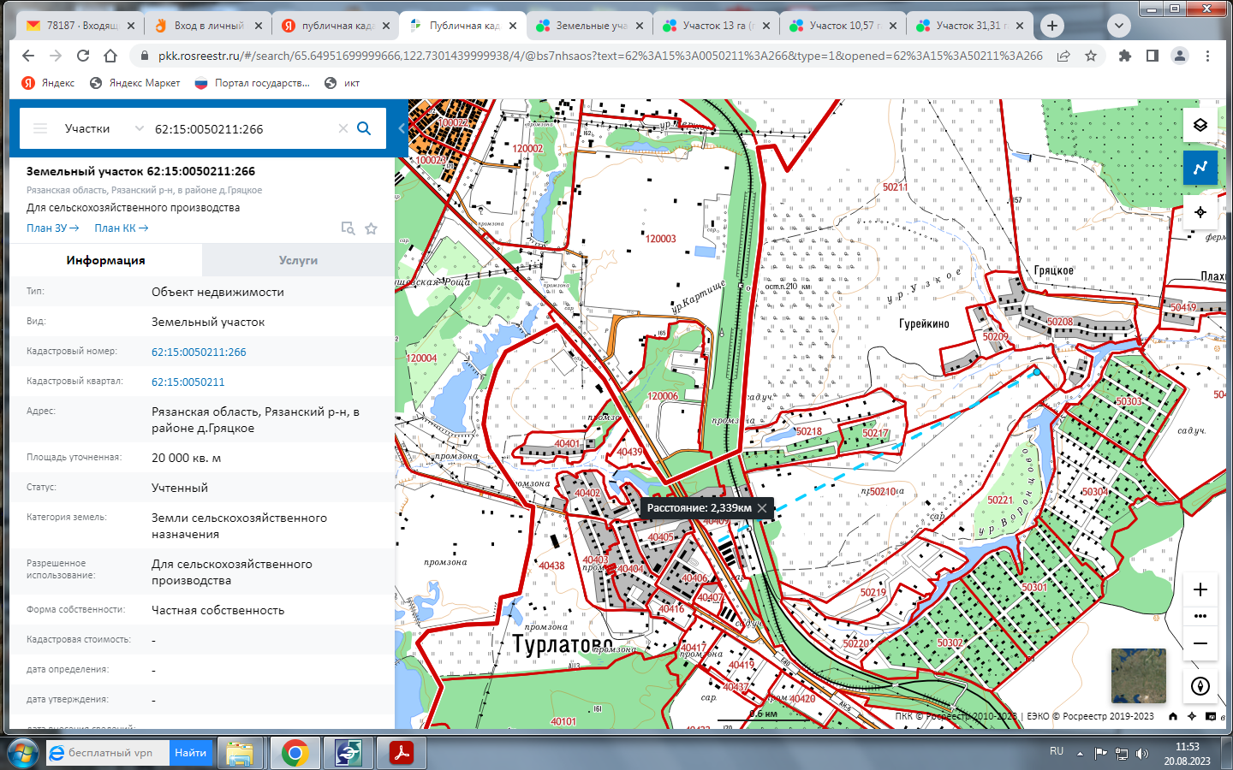The height and width of the screenshot is (770, 1233).
Task: Open the three-dots map options button
Action: click(x=1200, y=616)
